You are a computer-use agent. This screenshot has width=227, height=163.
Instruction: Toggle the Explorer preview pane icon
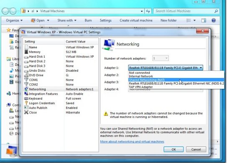tap(204, 20)
